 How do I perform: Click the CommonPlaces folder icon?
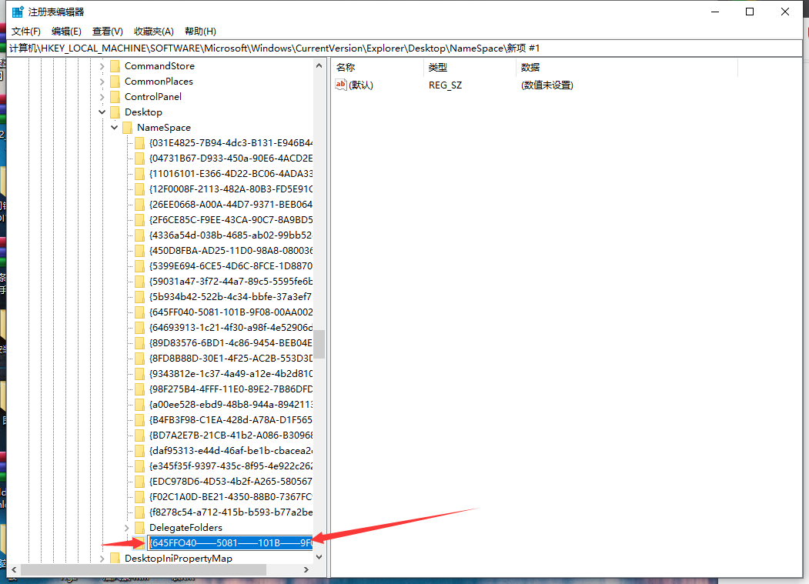click(x=115, y=82)
